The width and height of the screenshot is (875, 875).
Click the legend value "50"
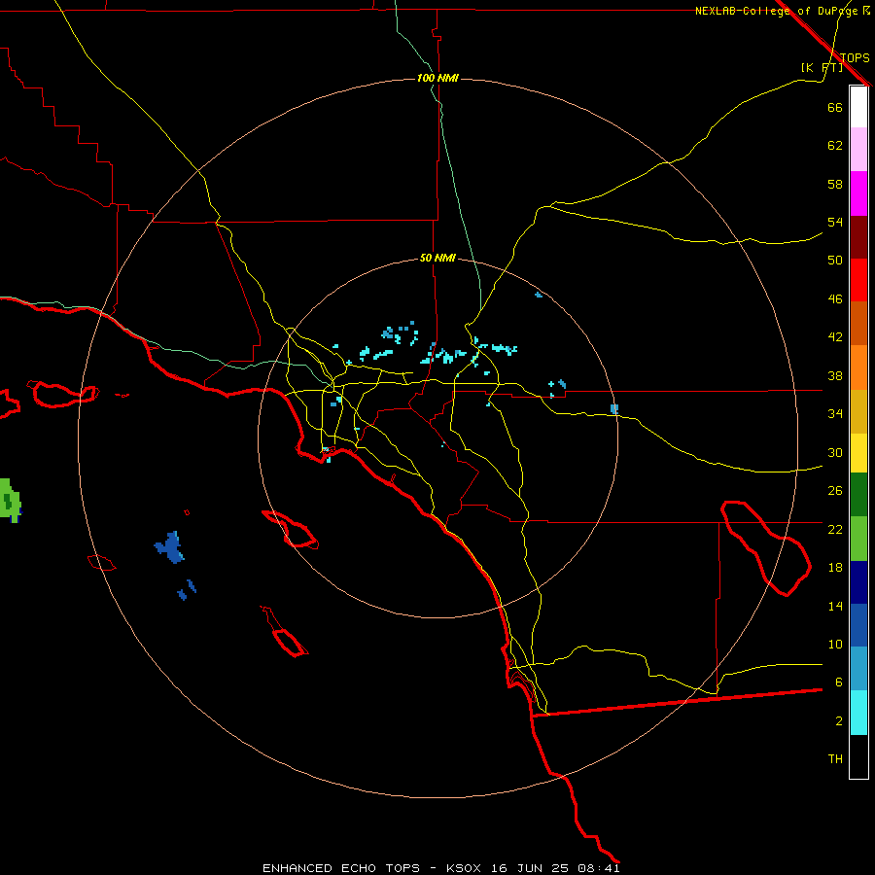[x=835, y=261]
